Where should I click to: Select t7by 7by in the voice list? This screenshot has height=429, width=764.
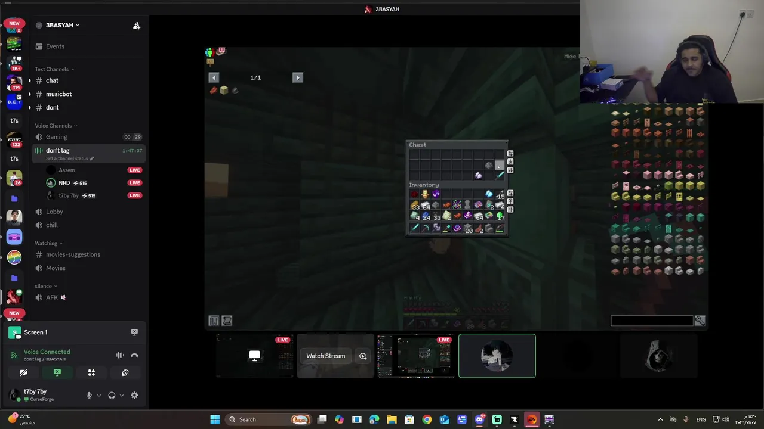(94, 195)
